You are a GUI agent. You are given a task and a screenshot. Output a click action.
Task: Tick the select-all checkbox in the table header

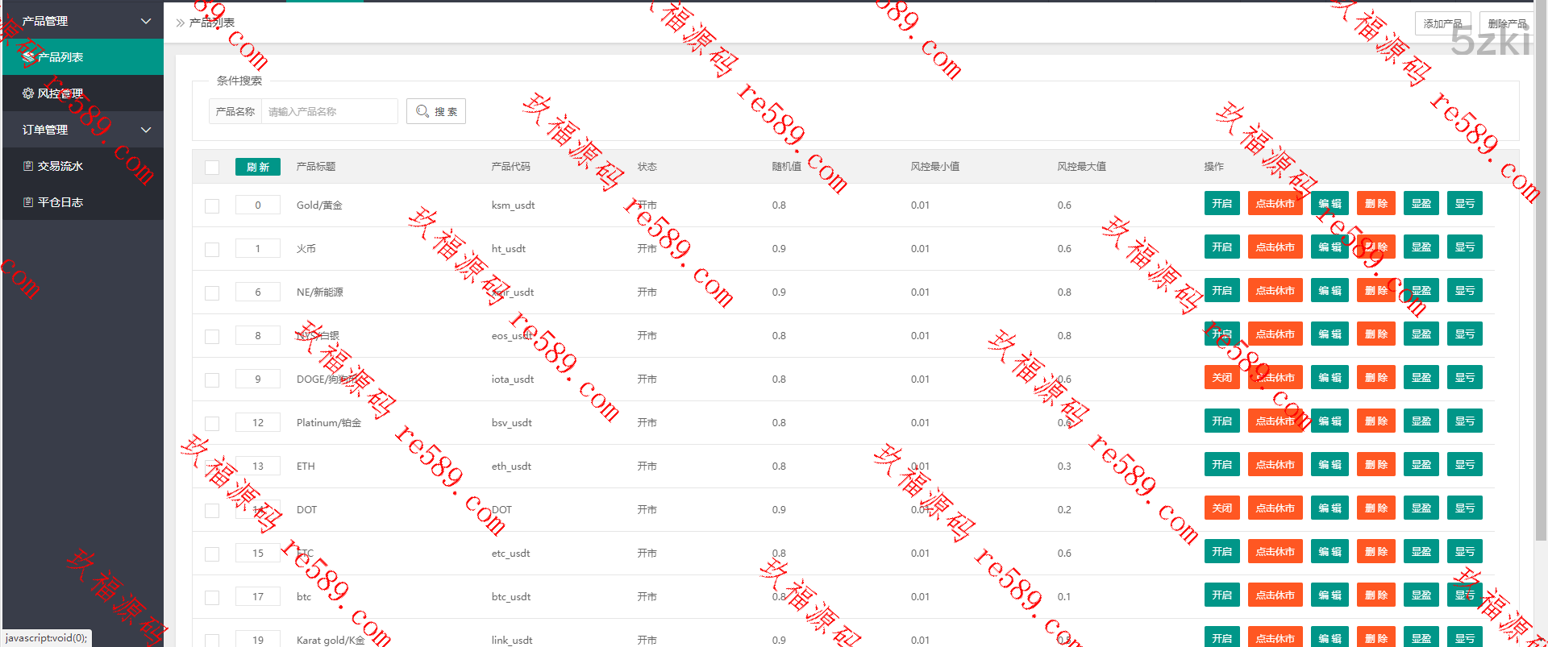[x=212, y=168]
